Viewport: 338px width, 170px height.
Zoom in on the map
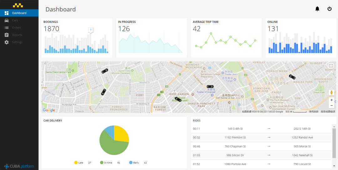pyautogui.click(x=331, y=100)
